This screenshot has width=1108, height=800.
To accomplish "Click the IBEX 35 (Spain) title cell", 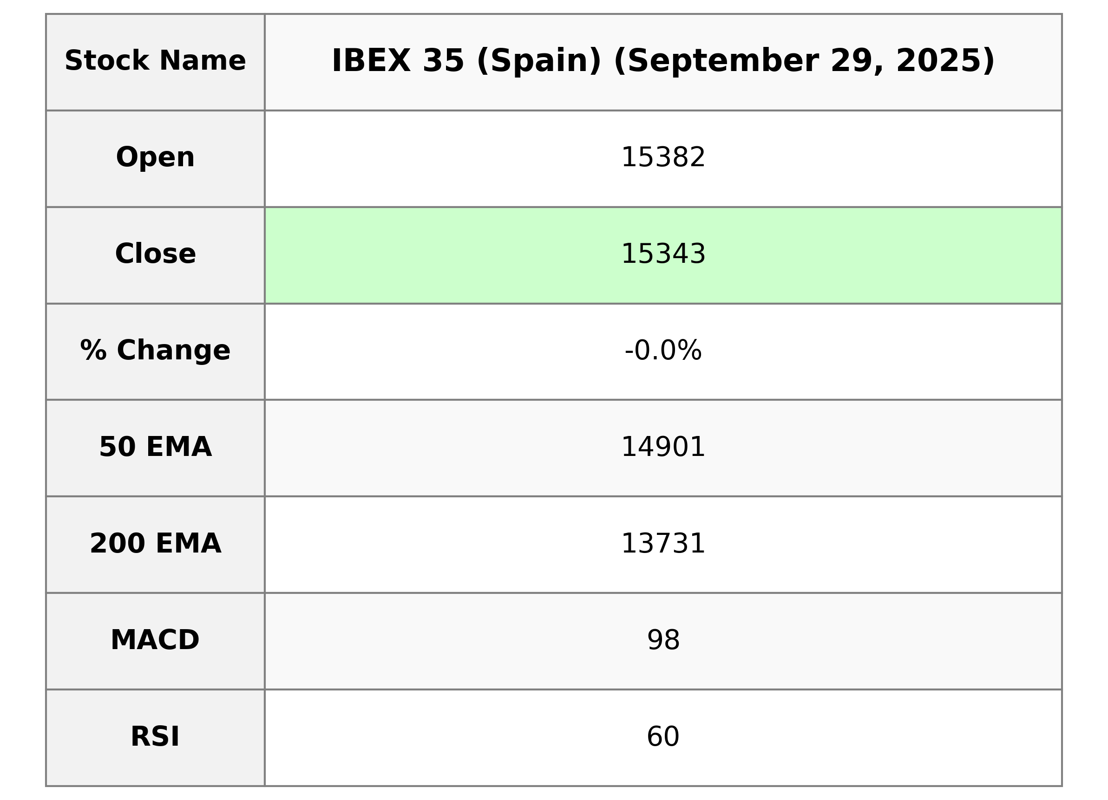I will coord(662,62).
